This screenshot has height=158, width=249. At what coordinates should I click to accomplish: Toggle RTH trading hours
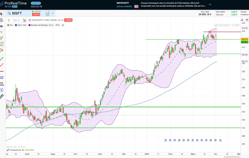58,25
